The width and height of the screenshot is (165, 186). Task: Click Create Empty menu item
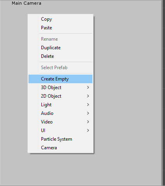pyautogui.click(x=60, y=79)
